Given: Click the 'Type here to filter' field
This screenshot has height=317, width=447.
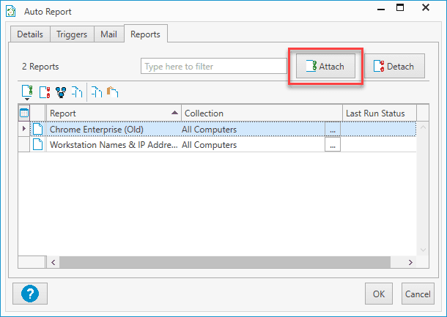Looking at the screenshot, I should [x=214, y=66].
